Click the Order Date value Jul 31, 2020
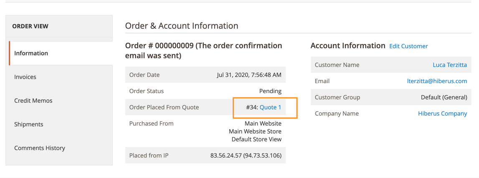 pos(249,75)
